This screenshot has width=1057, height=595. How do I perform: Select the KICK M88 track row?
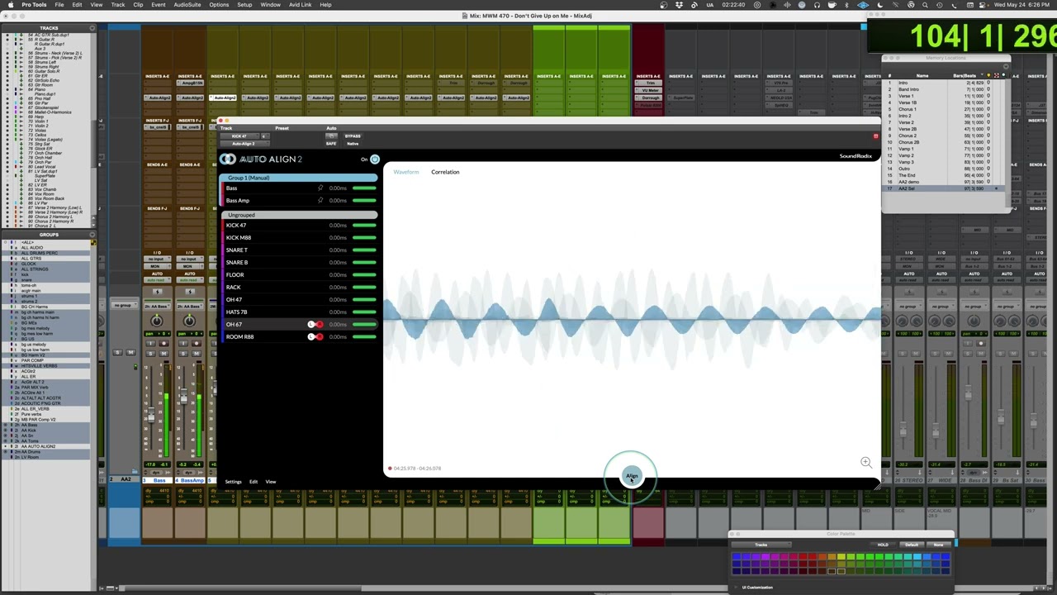(x=299, y=237)
